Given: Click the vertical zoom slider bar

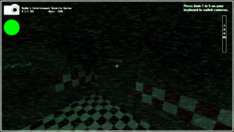Looking at the screenshot, I should [x=224, y=34].
